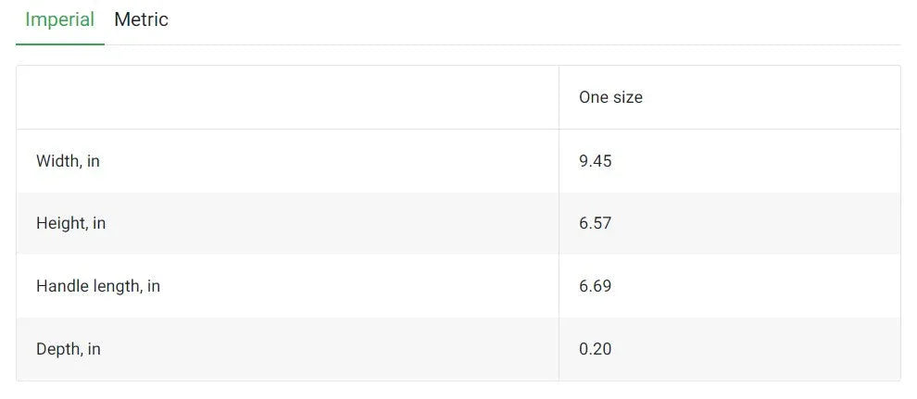Click the "One size" column header
This screenshot has width=917, height=399.
pos(610,97)
